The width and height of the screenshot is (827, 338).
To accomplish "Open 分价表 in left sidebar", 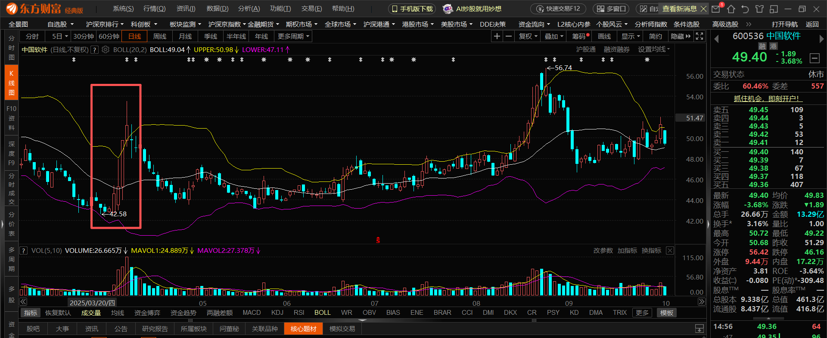I will pos(11,224).
